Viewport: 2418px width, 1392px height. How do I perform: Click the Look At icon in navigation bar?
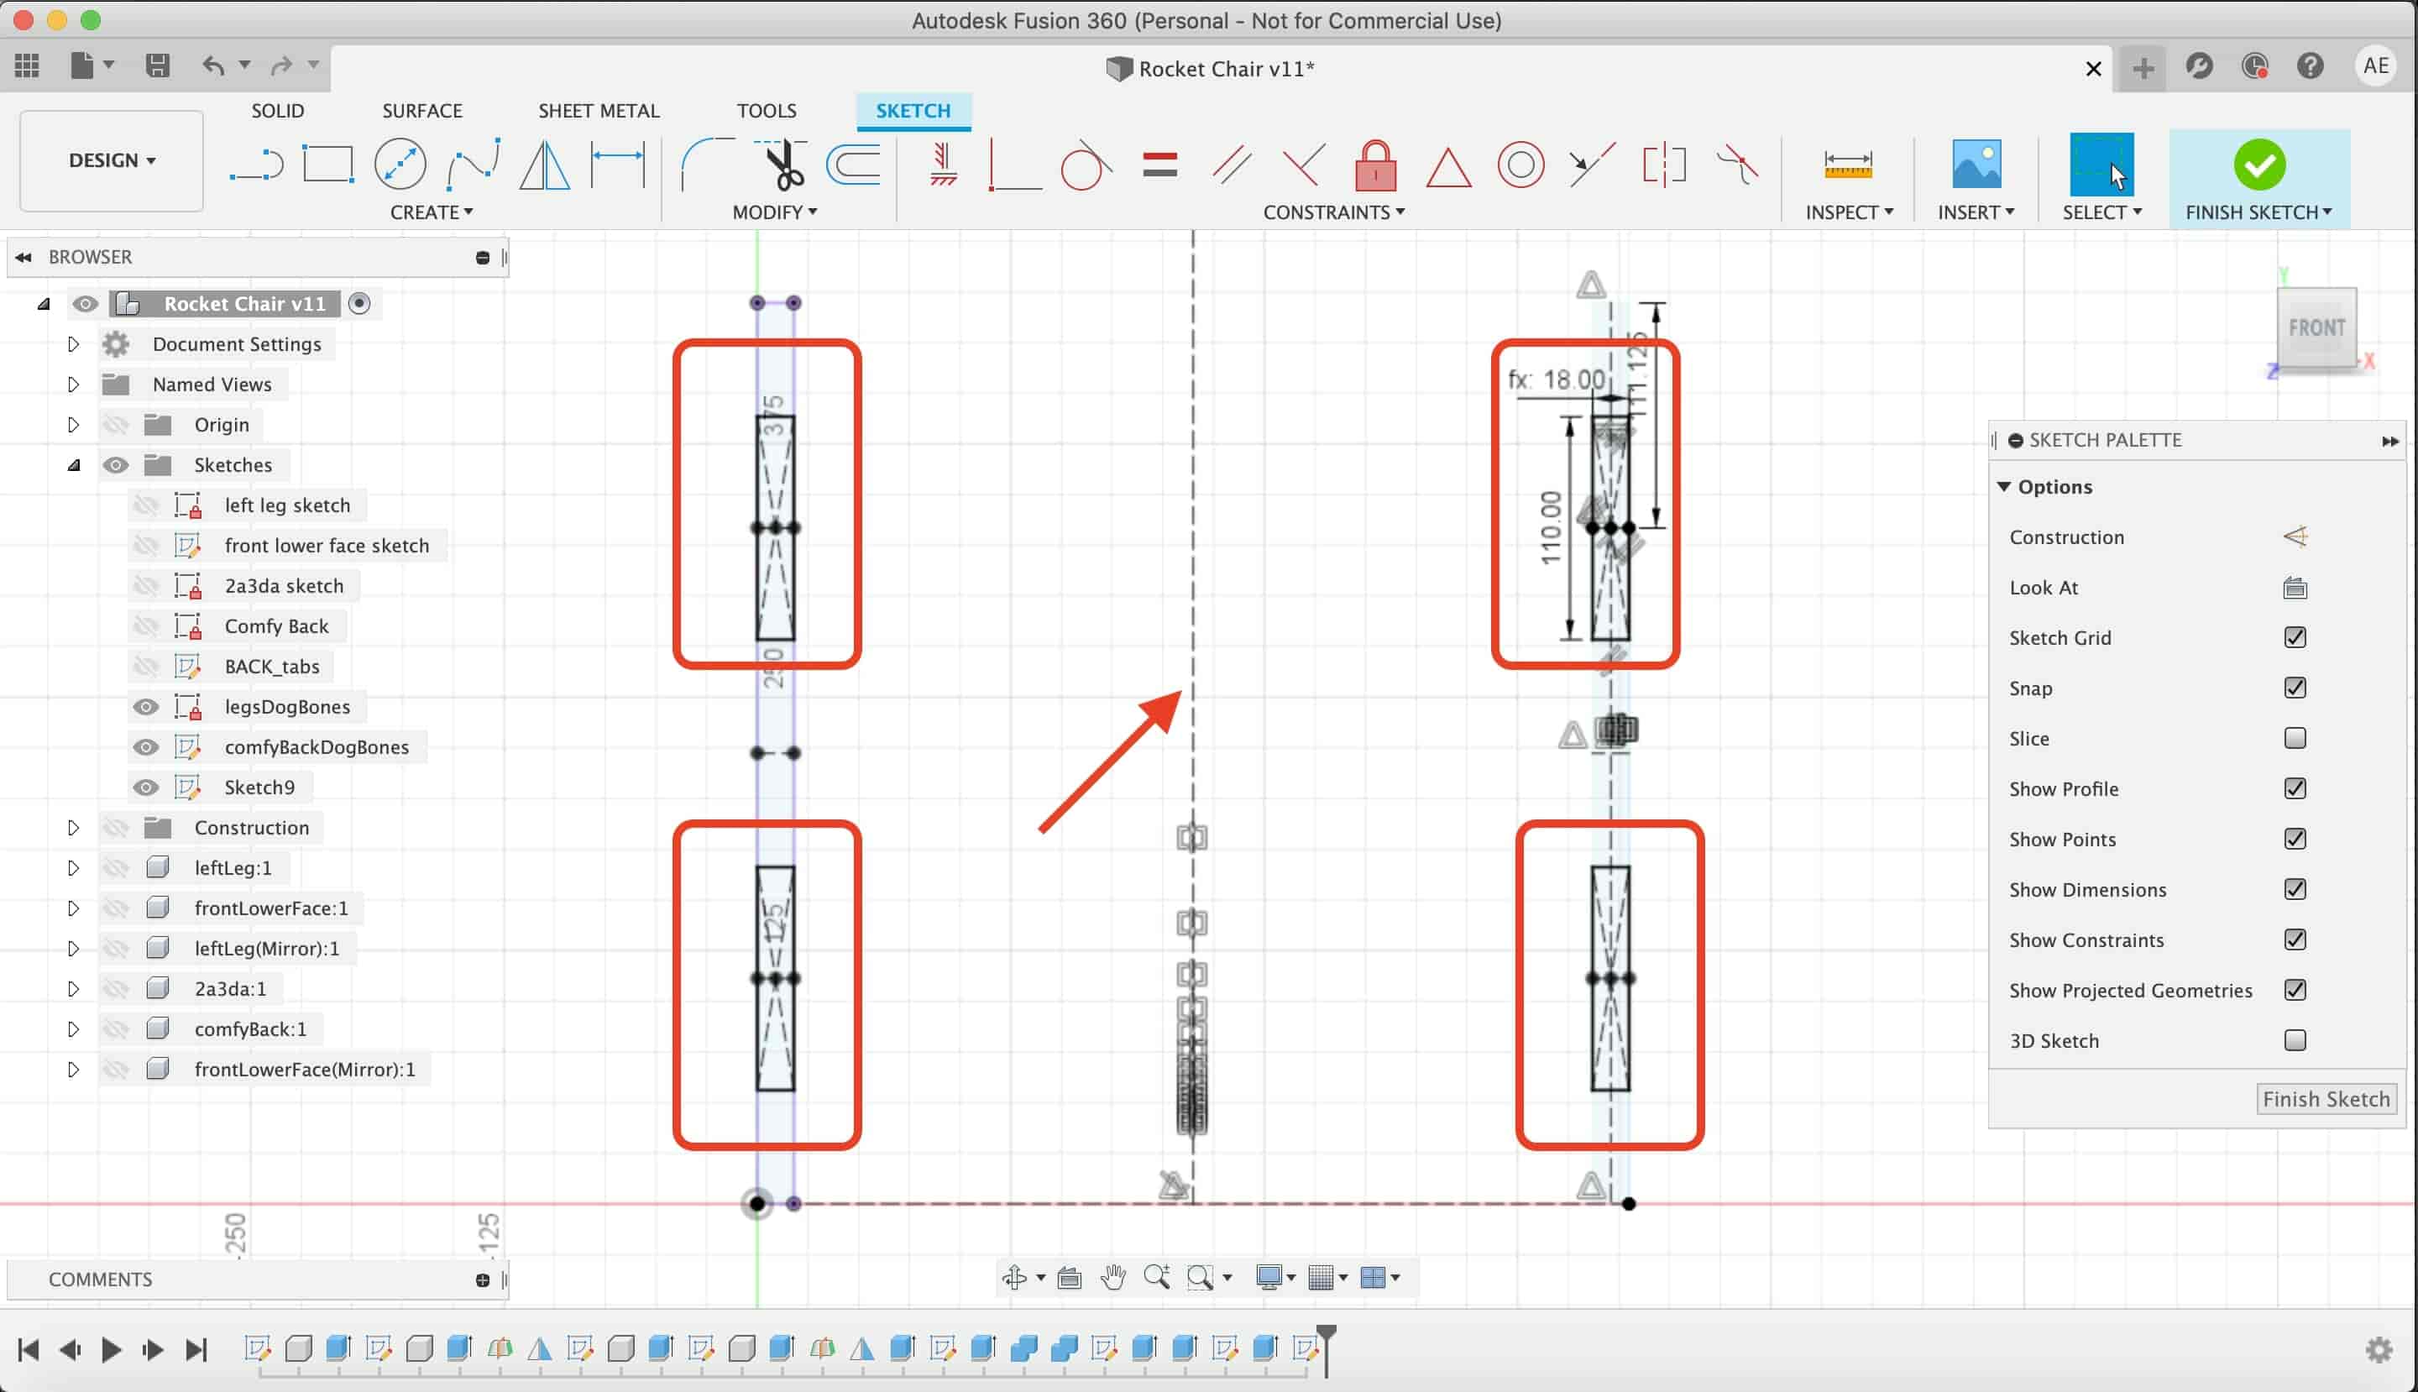[x=1069, y=1277]
